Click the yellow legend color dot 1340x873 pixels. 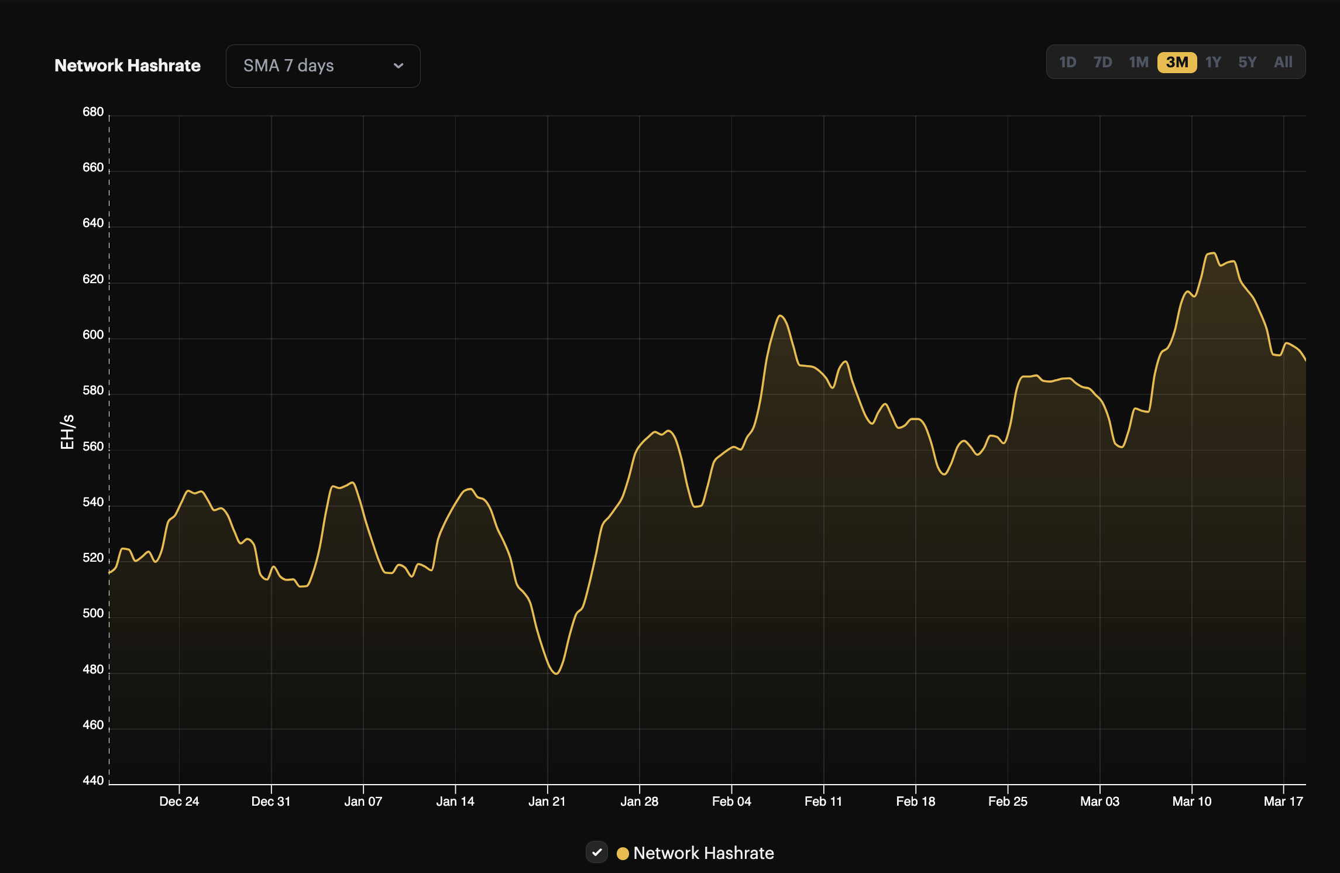coord(624,853)
